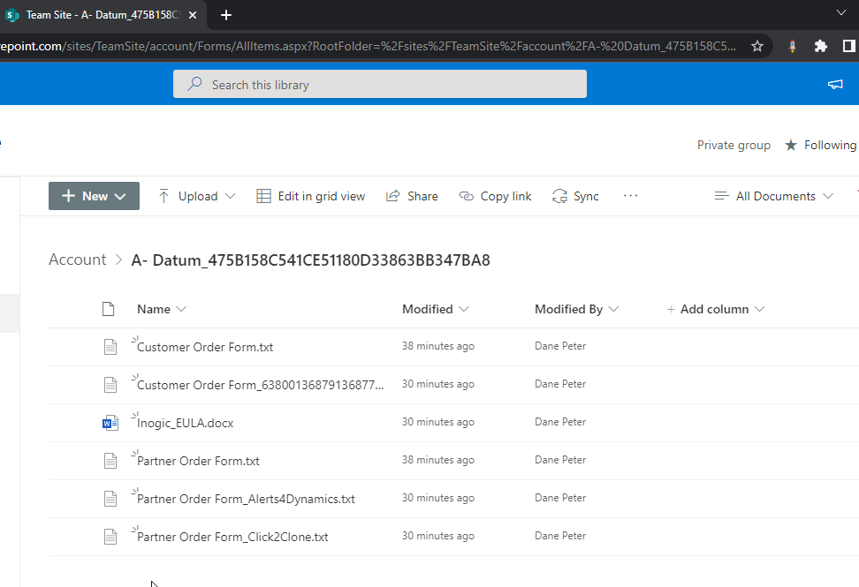Click file icon of Customer Order Form_638001 row

click(110, 385)
